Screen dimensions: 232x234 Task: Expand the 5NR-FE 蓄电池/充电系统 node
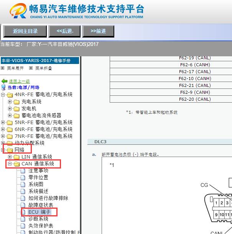click(3, 123)
